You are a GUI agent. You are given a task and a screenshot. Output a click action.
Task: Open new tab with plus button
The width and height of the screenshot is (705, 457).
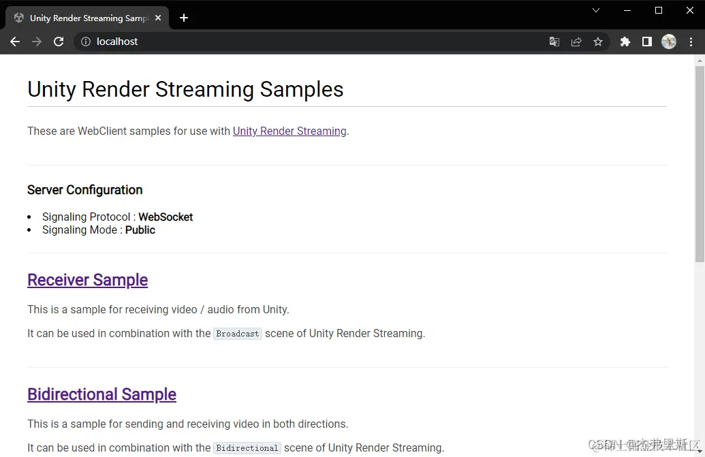tap(183, 18)
